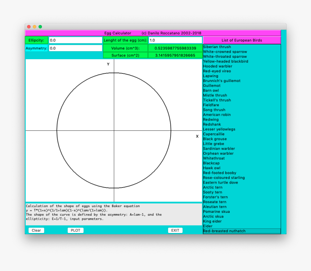Select Red-breasted nuthatch highlighted entry
This screenshot has height=271, width=311.
[242, 231]
